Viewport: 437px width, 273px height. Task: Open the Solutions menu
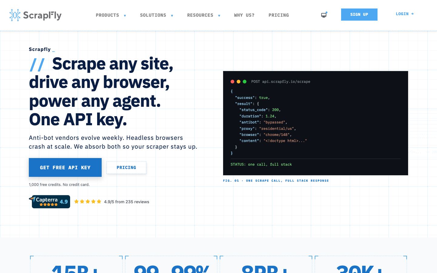153,15
